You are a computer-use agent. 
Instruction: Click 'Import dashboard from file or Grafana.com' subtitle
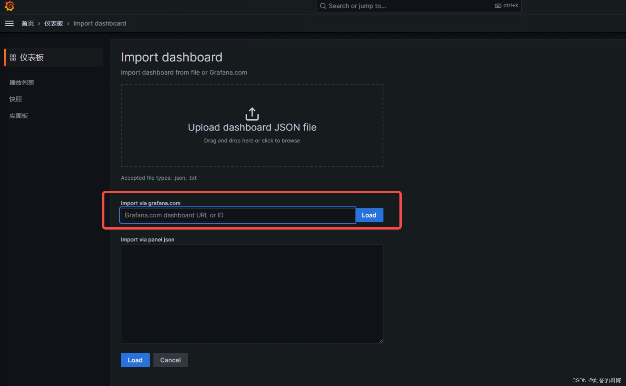pyautogui.click(x=184, y=73)
